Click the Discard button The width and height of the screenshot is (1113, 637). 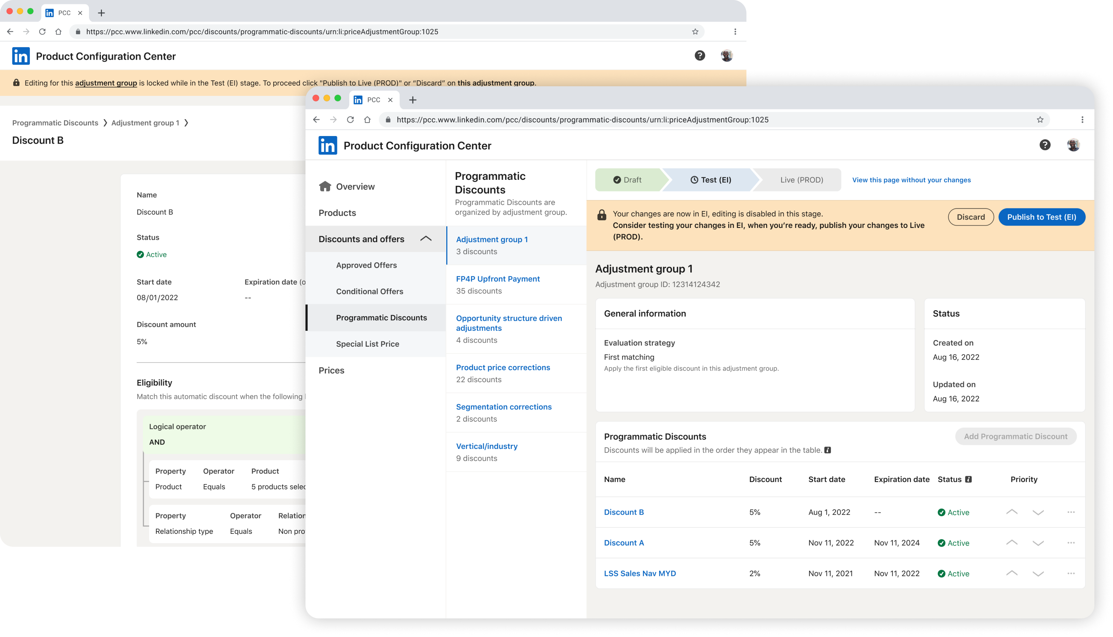pyautogui.click(x=971, y=217)
